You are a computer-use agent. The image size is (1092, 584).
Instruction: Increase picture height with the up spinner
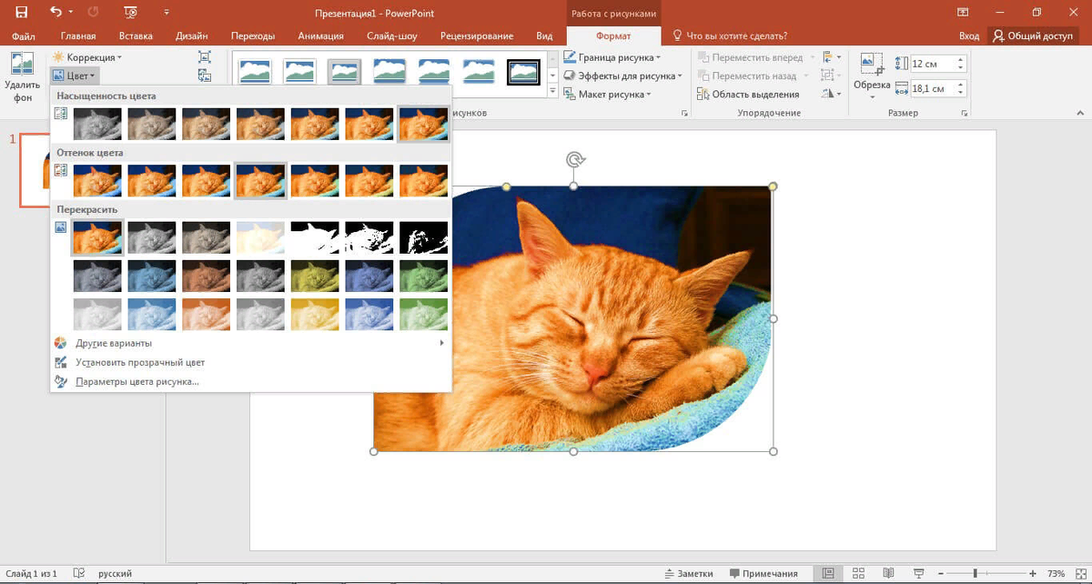coord(961,60)
